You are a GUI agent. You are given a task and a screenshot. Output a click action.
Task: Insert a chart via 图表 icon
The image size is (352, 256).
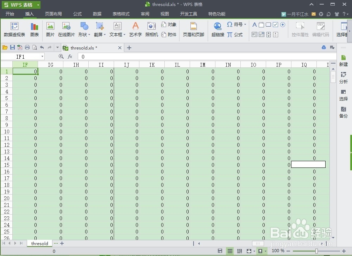(34, 29)
